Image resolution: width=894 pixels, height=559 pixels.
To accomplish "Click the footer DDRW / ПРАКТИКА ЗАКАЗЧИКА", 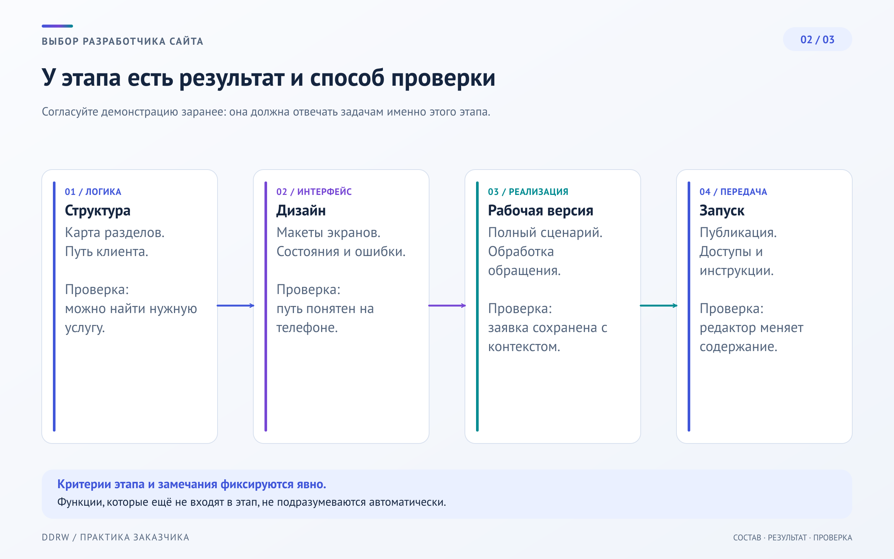I will [115, 537].
